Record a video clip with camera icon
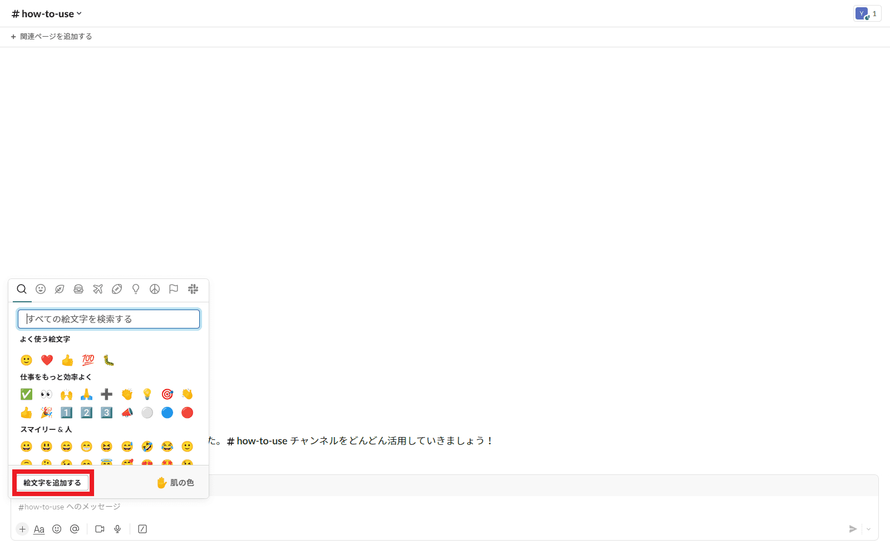This screenshot has height=554, width=890. coord(100,529)
